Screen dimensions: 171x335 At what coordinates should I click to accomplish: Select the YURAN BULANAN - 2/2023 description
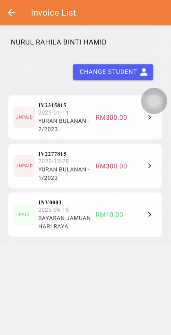pos(64,125)
